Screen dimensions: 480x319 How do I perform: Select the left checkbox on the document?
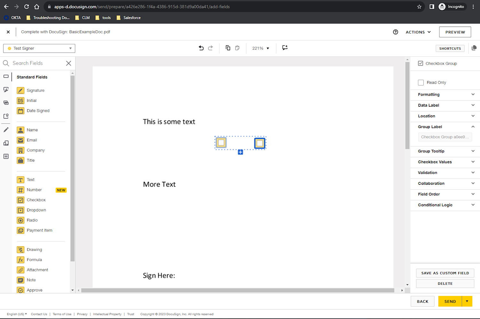(221, 143)
